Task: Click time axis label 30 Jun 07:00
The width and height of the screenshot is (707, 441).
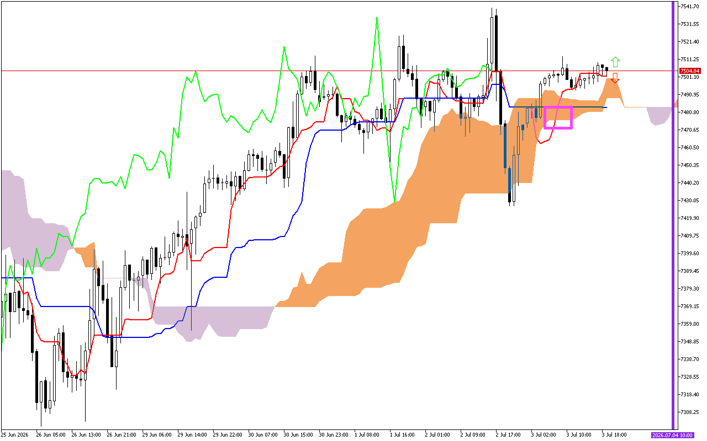Action: pyautogui.click(x=262, y=435)
